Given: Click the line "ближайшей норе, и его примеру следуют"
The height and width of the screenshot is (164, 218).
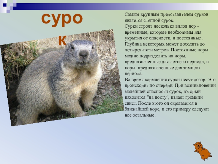Looking at the screenshot, I should point(167,109).
